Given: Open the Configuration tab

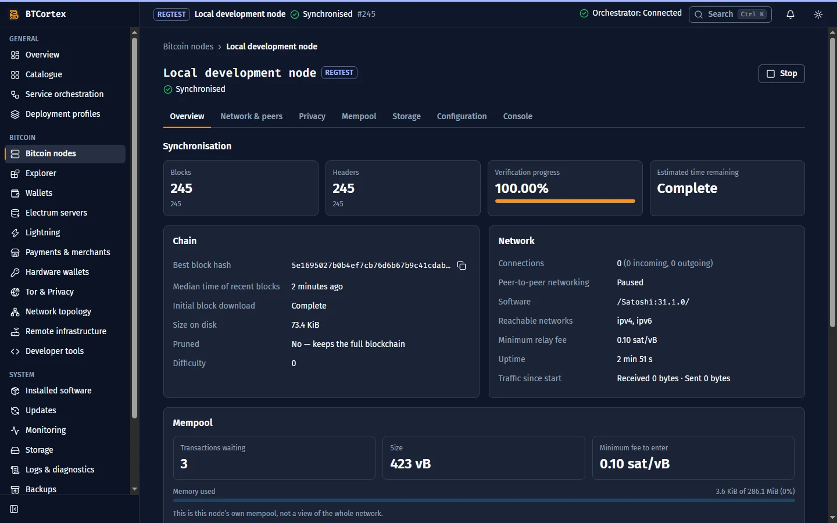Looking at the screenshot, I should tap(462, 116).
